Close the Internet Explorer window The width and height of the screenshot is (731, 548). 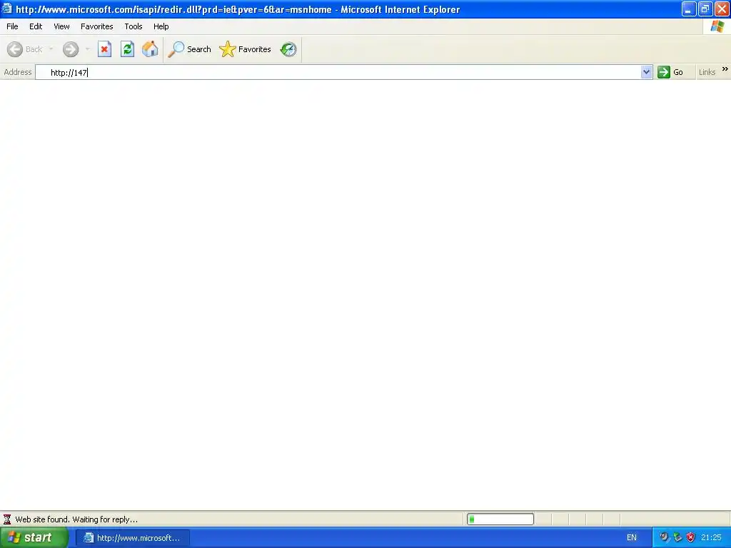click(722, 9)
